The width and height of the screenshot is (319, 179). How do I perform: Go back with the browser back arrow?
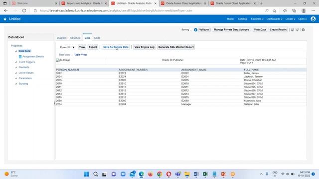[x=5, y=10]
